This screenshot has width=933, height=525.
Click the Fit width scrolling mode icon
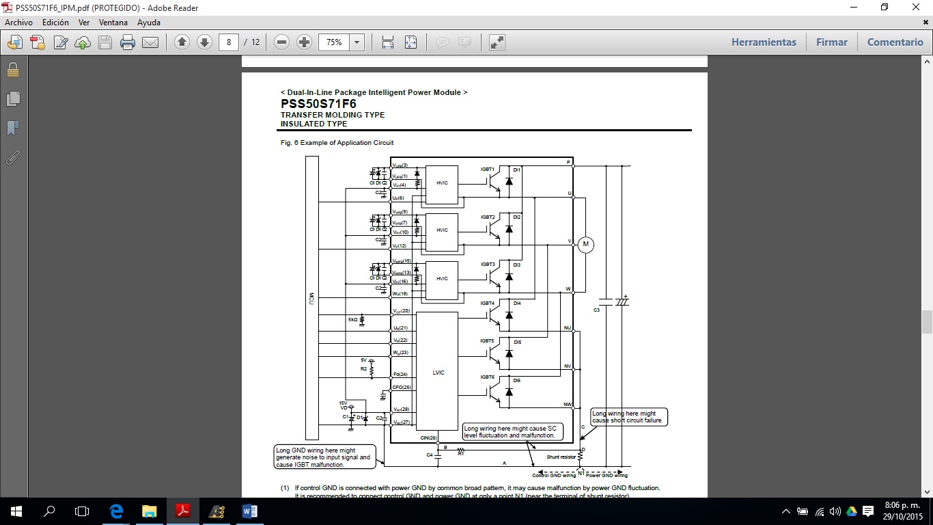point(387,42)
